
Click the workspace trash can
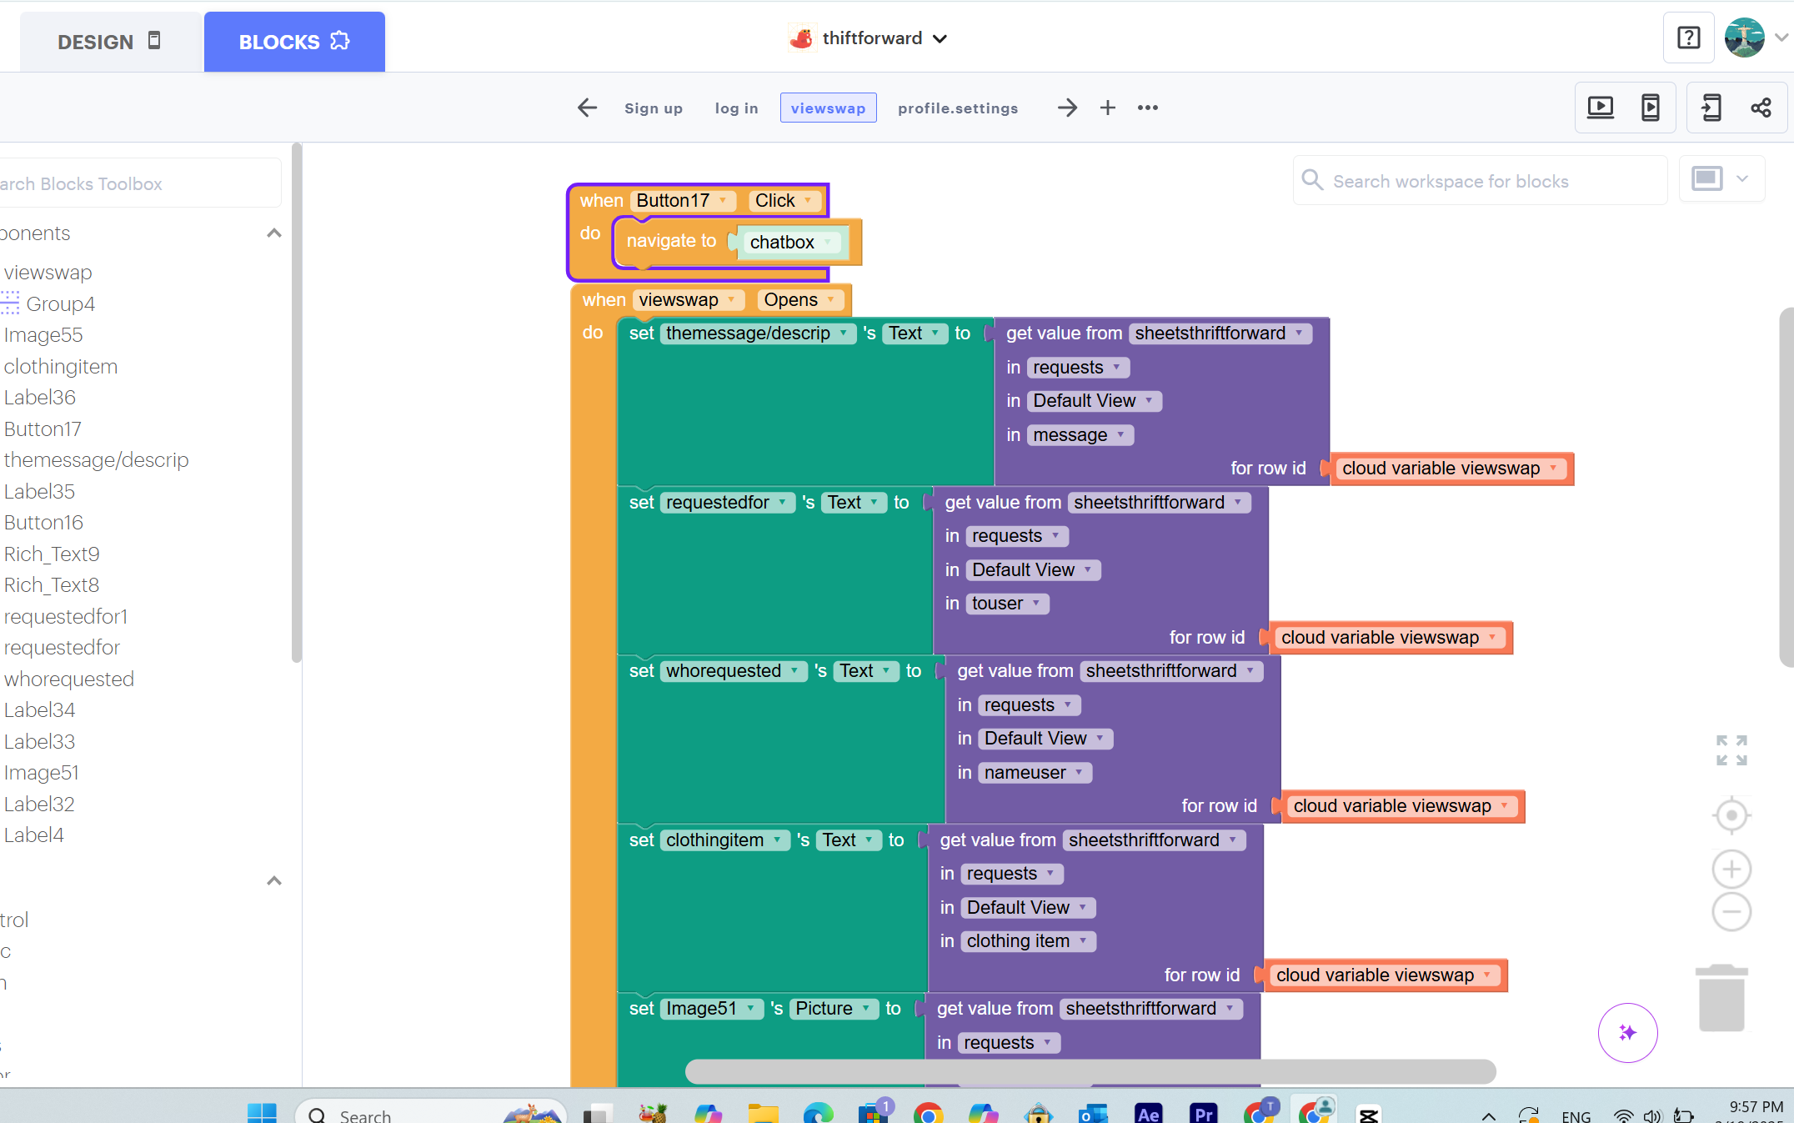point(1721,998)
